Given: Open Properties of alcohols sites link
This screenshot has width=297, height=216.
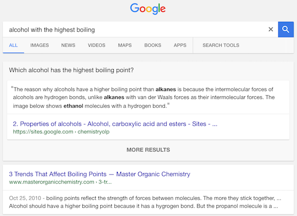Looking at the screenshot, I should [115, 124].
